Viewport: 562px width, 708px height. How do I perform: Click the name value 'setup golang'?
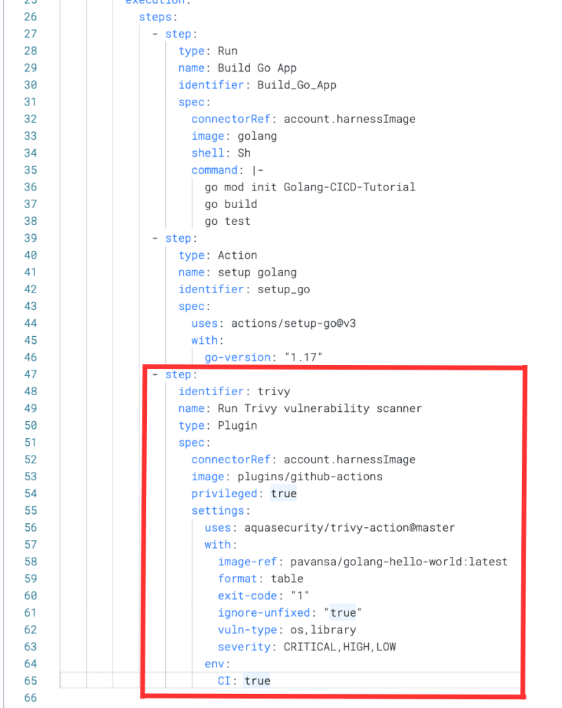pos(257,273)
